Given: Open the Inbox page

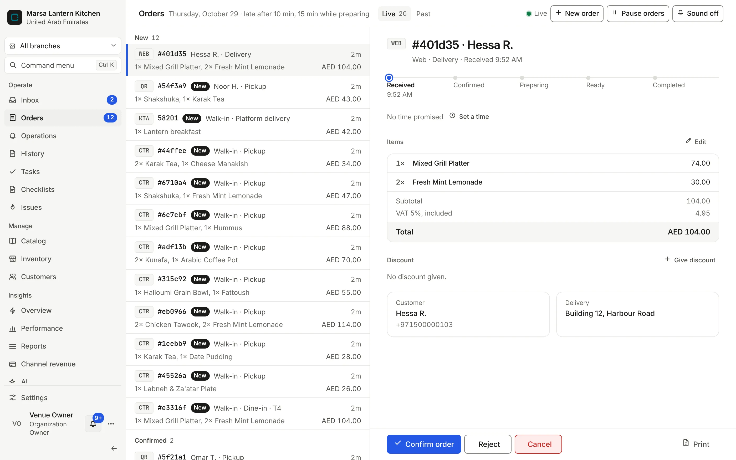Looking at the screenshot, I should 63,100.
